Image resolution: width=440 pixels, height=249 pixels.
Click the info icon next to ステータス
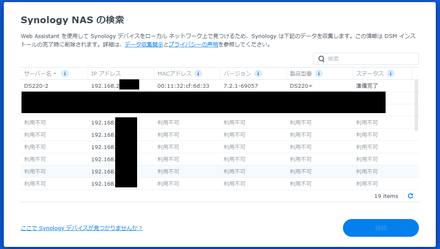(391, 73)
